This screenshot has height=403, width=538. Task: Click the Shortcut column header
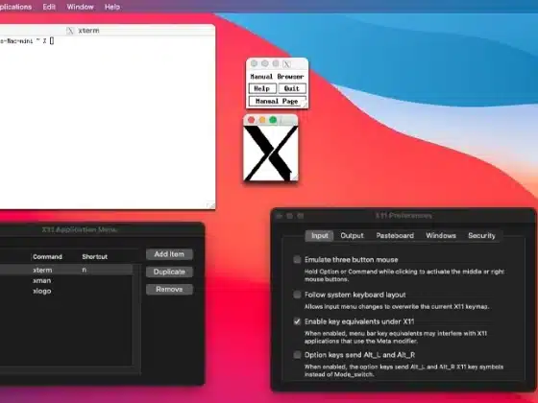pyautogui.click(x=95, y=257)
